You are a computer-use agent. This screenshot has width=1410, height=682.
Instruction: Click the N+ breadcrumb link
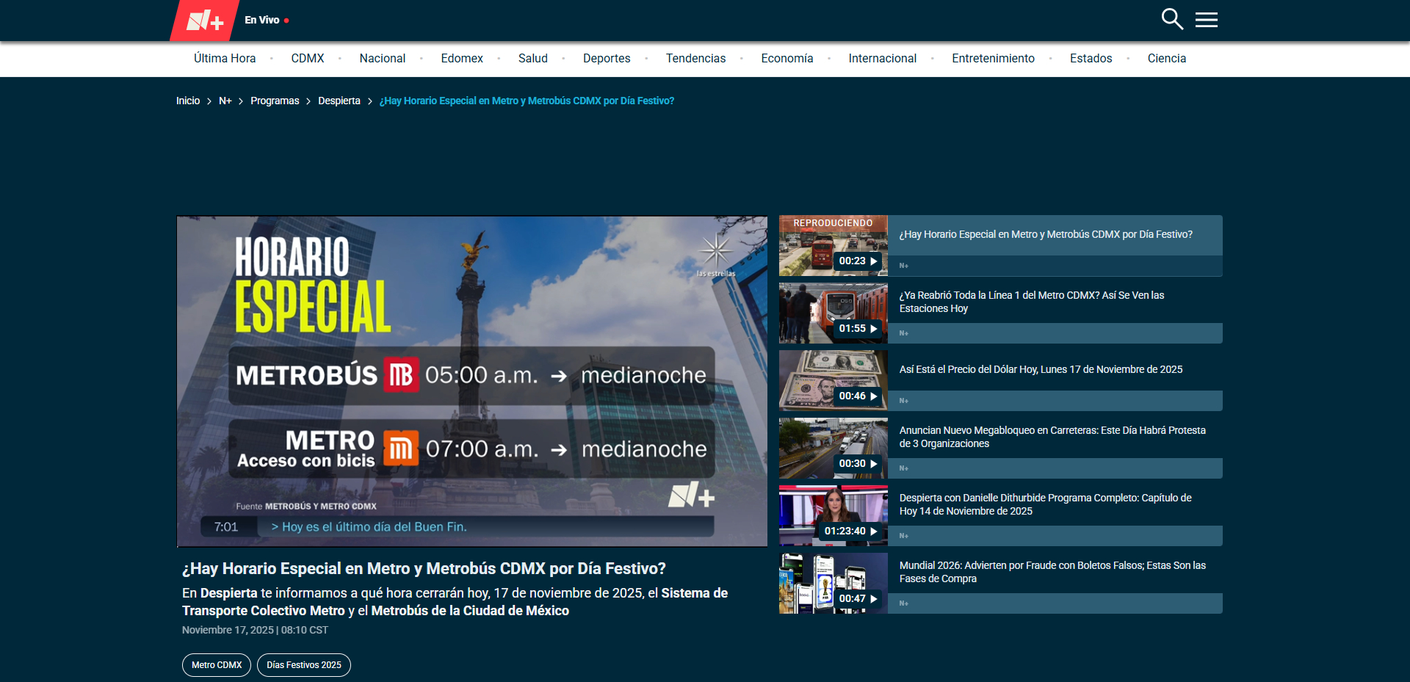click(225, 101)
